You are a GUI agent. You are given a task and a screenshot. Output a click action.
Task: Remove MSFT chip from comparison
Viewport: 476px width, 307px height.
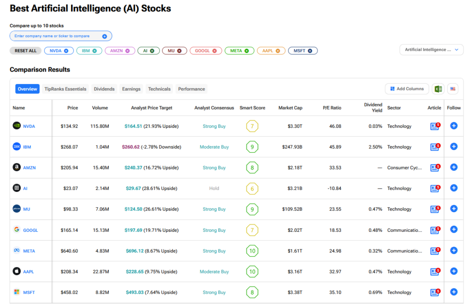pos(310,51)
